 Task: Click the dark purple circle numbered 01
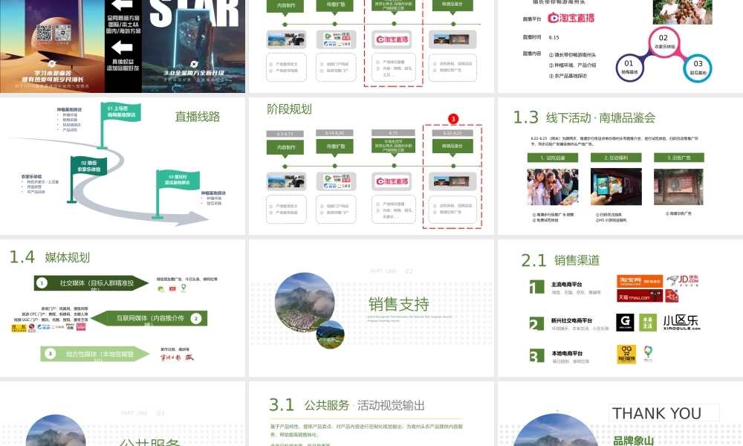pyautogui.click(x=629, y=68)
